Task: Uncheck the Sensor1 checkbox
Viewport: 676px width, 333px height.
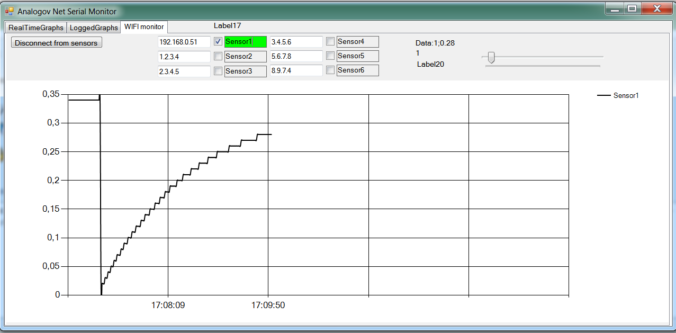Action: coord(218,41)
